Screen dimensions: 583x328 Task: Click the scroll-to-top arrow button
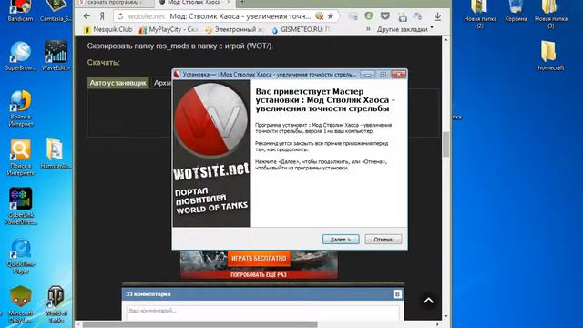pos(429,301)
